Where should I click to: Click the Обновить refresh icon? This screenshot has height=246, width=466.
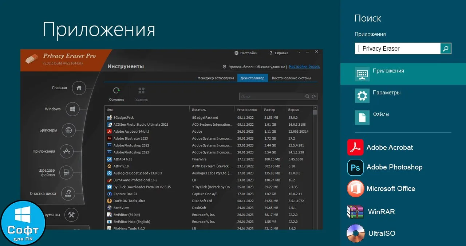[x=116, y=91]
